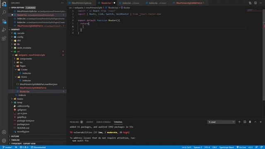Open the Terminal panel tab
The height and width of the screenshot is (149, 265).
118,122
